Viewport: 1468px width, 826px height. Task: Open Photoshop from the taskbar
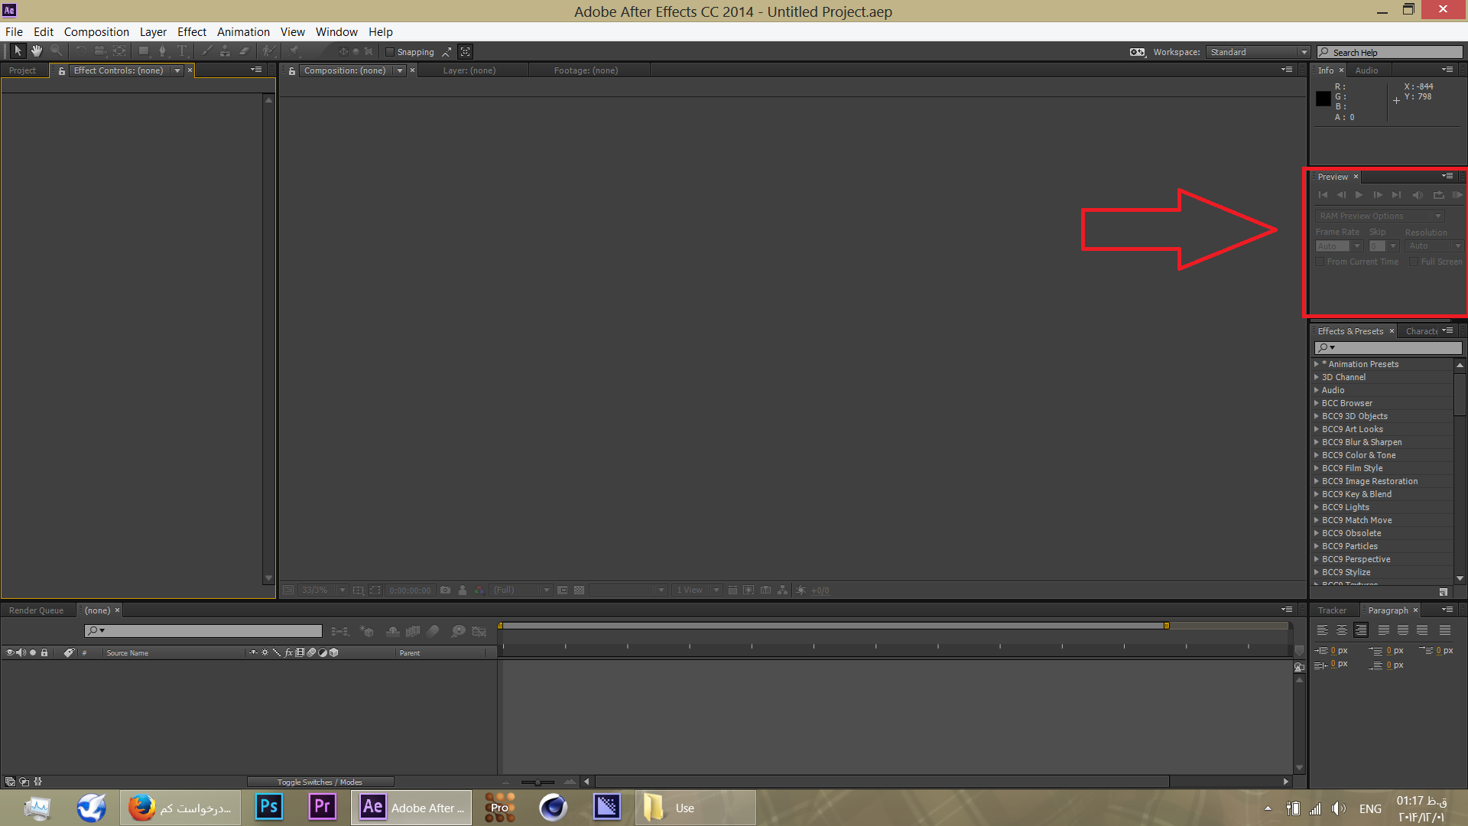point(269,807)
